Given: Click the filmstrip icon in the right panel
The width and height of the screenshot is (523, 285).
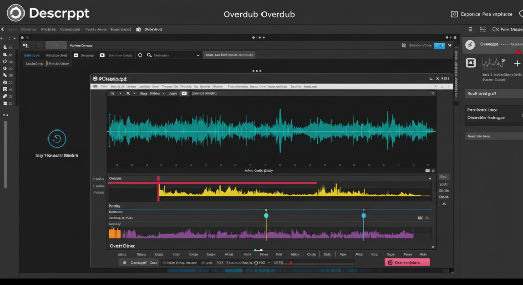Looking at the screenshot, I should coord(470,63).
